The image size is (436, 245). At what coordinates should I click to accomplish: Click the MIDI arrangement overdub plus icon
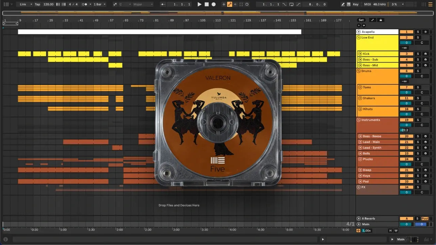pos(224,4)
